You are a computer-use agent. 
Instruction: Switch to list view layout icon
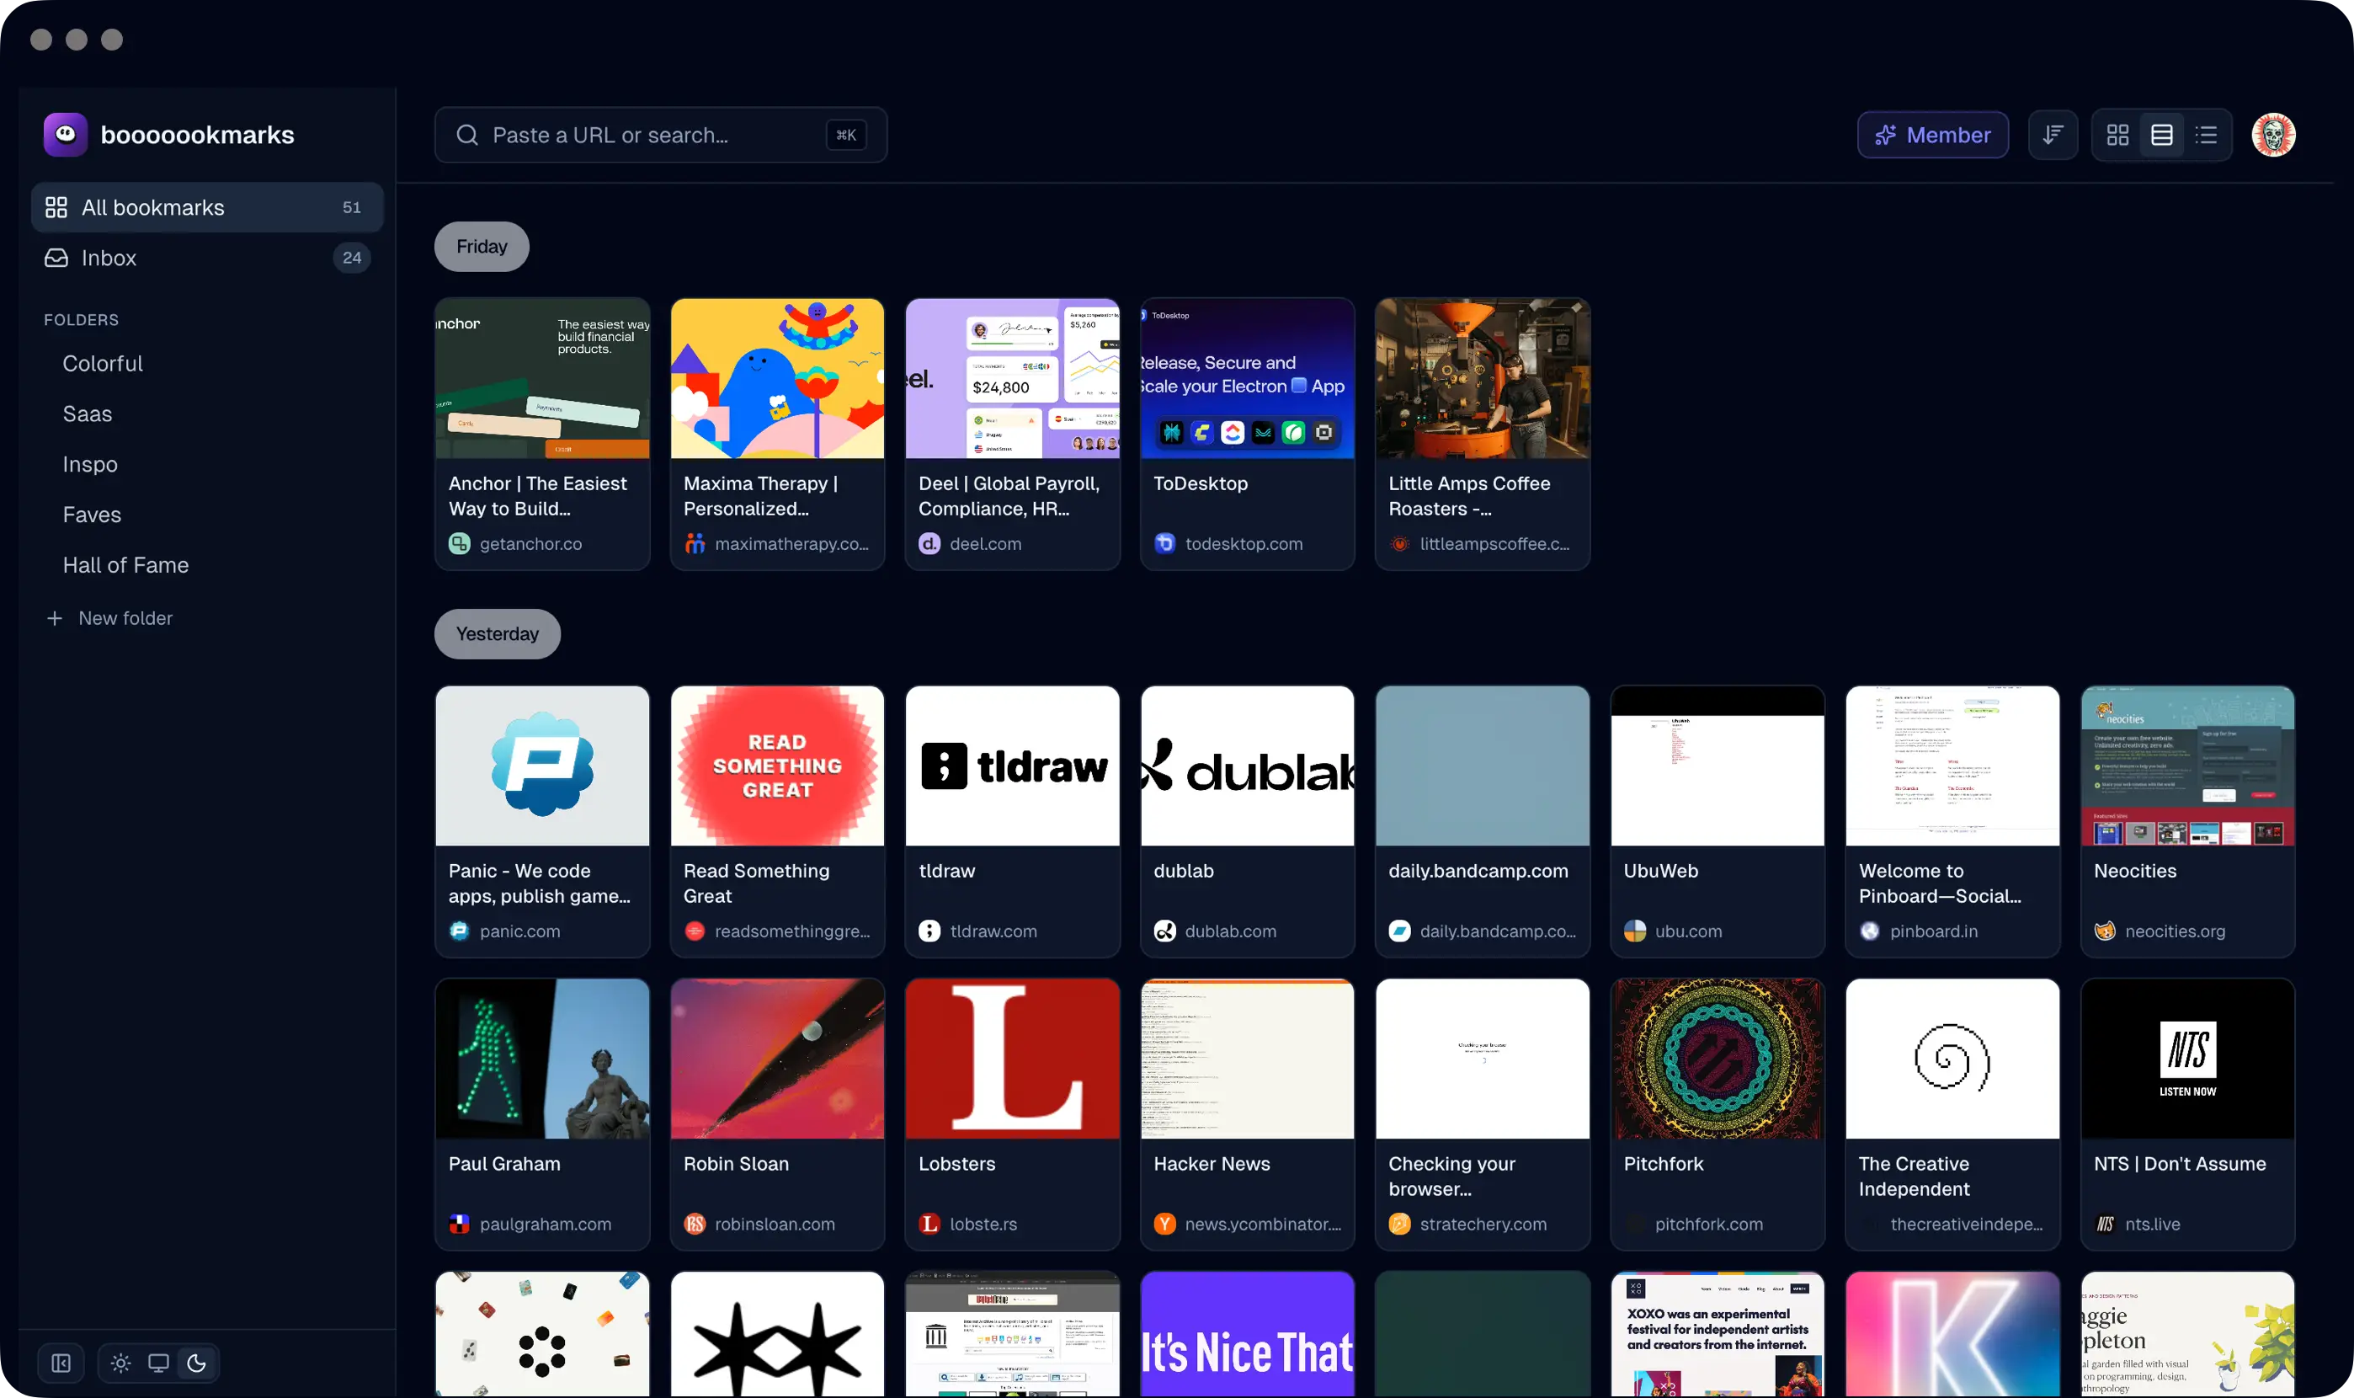(2206, 135)
